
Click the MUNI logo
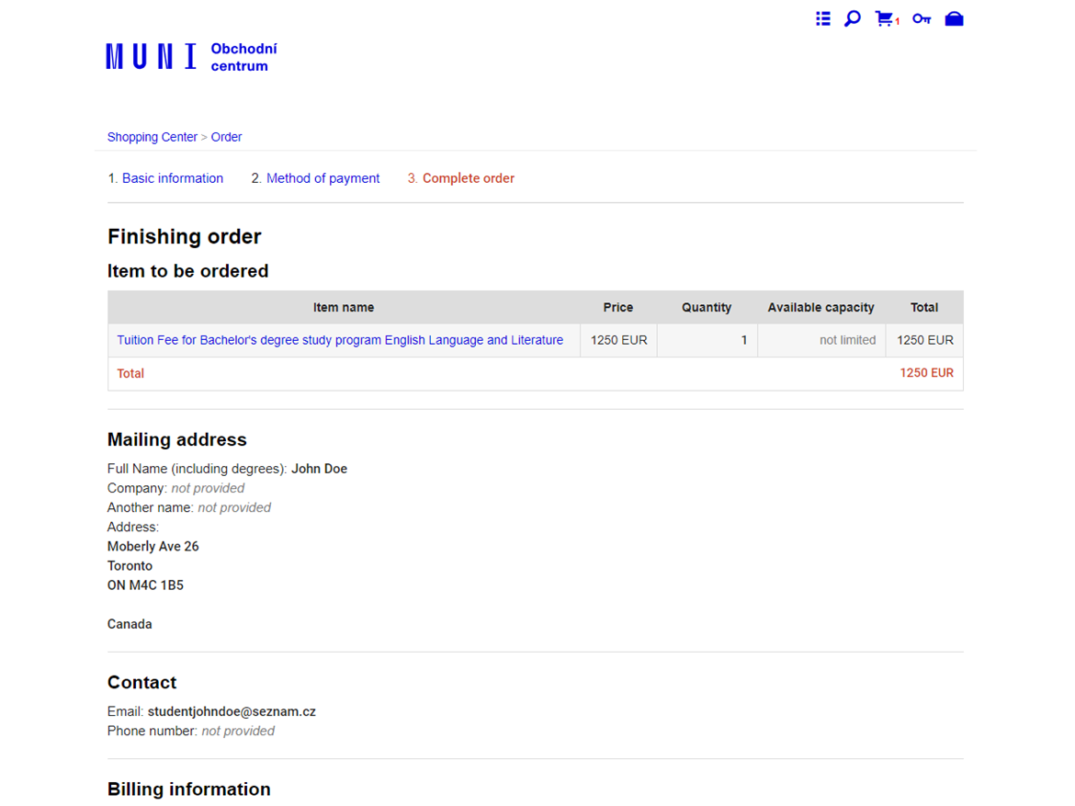point(152,57)
